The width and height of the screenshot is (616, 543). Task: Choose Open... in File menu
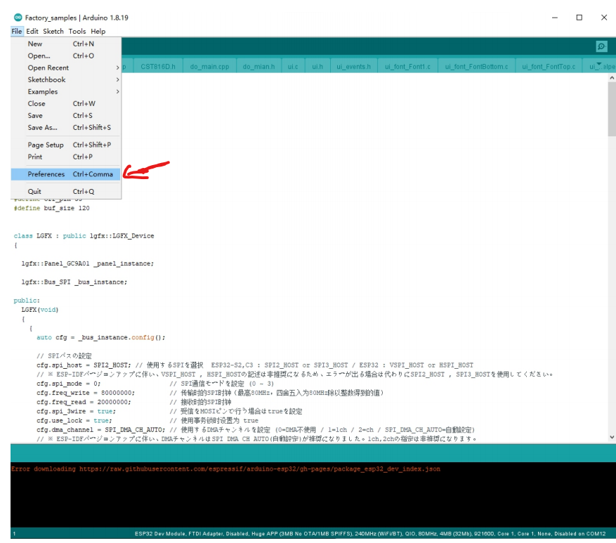[65, 55]
